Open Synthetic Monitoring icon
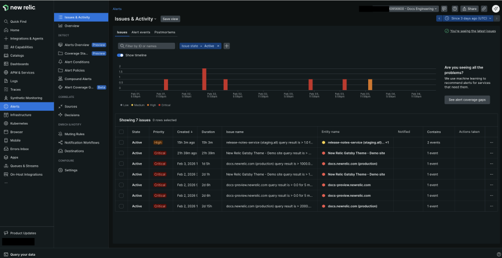 (x=6, y=98)
